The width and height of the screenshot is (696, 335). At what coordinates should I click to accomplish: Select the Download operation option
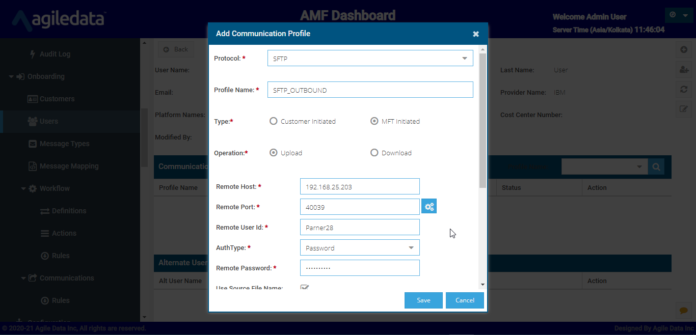click(374, 153)
